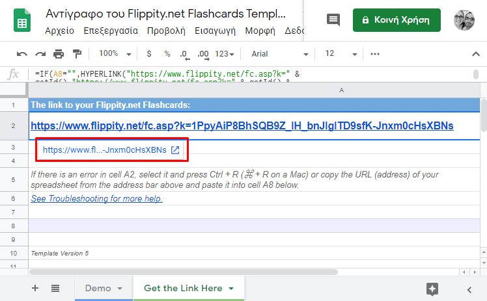This screenshot has height=301, width=487.
Task: Select the highlighted cell A8
Action: coord(254,226)
